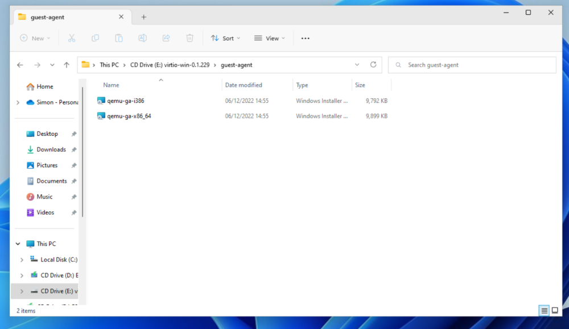Go forward with the right arrow

[37, 65]
